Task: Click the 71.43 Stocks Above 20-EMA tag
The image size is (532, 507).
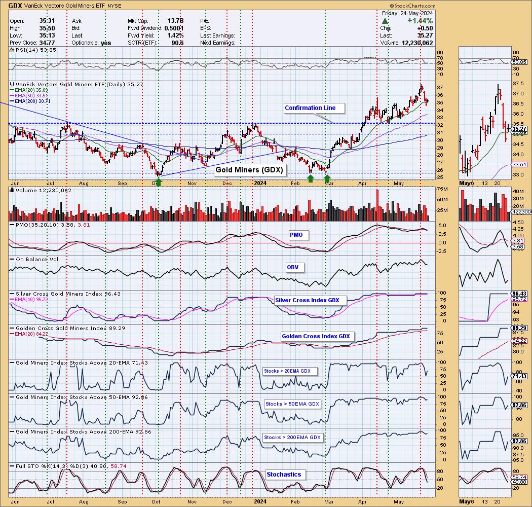Action: tap(519, 376)
